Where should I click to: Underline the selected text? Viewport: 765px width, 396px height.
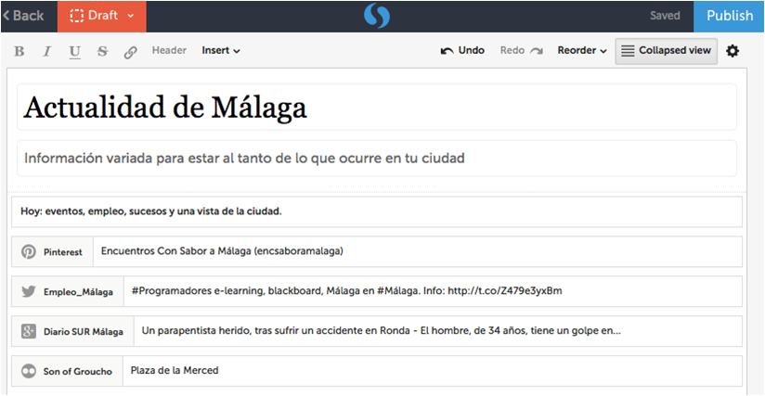point(74,52)
